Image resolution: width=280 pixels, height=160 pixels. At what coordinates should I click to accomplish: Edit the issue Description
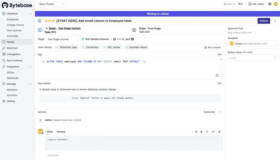click(220, 83)
